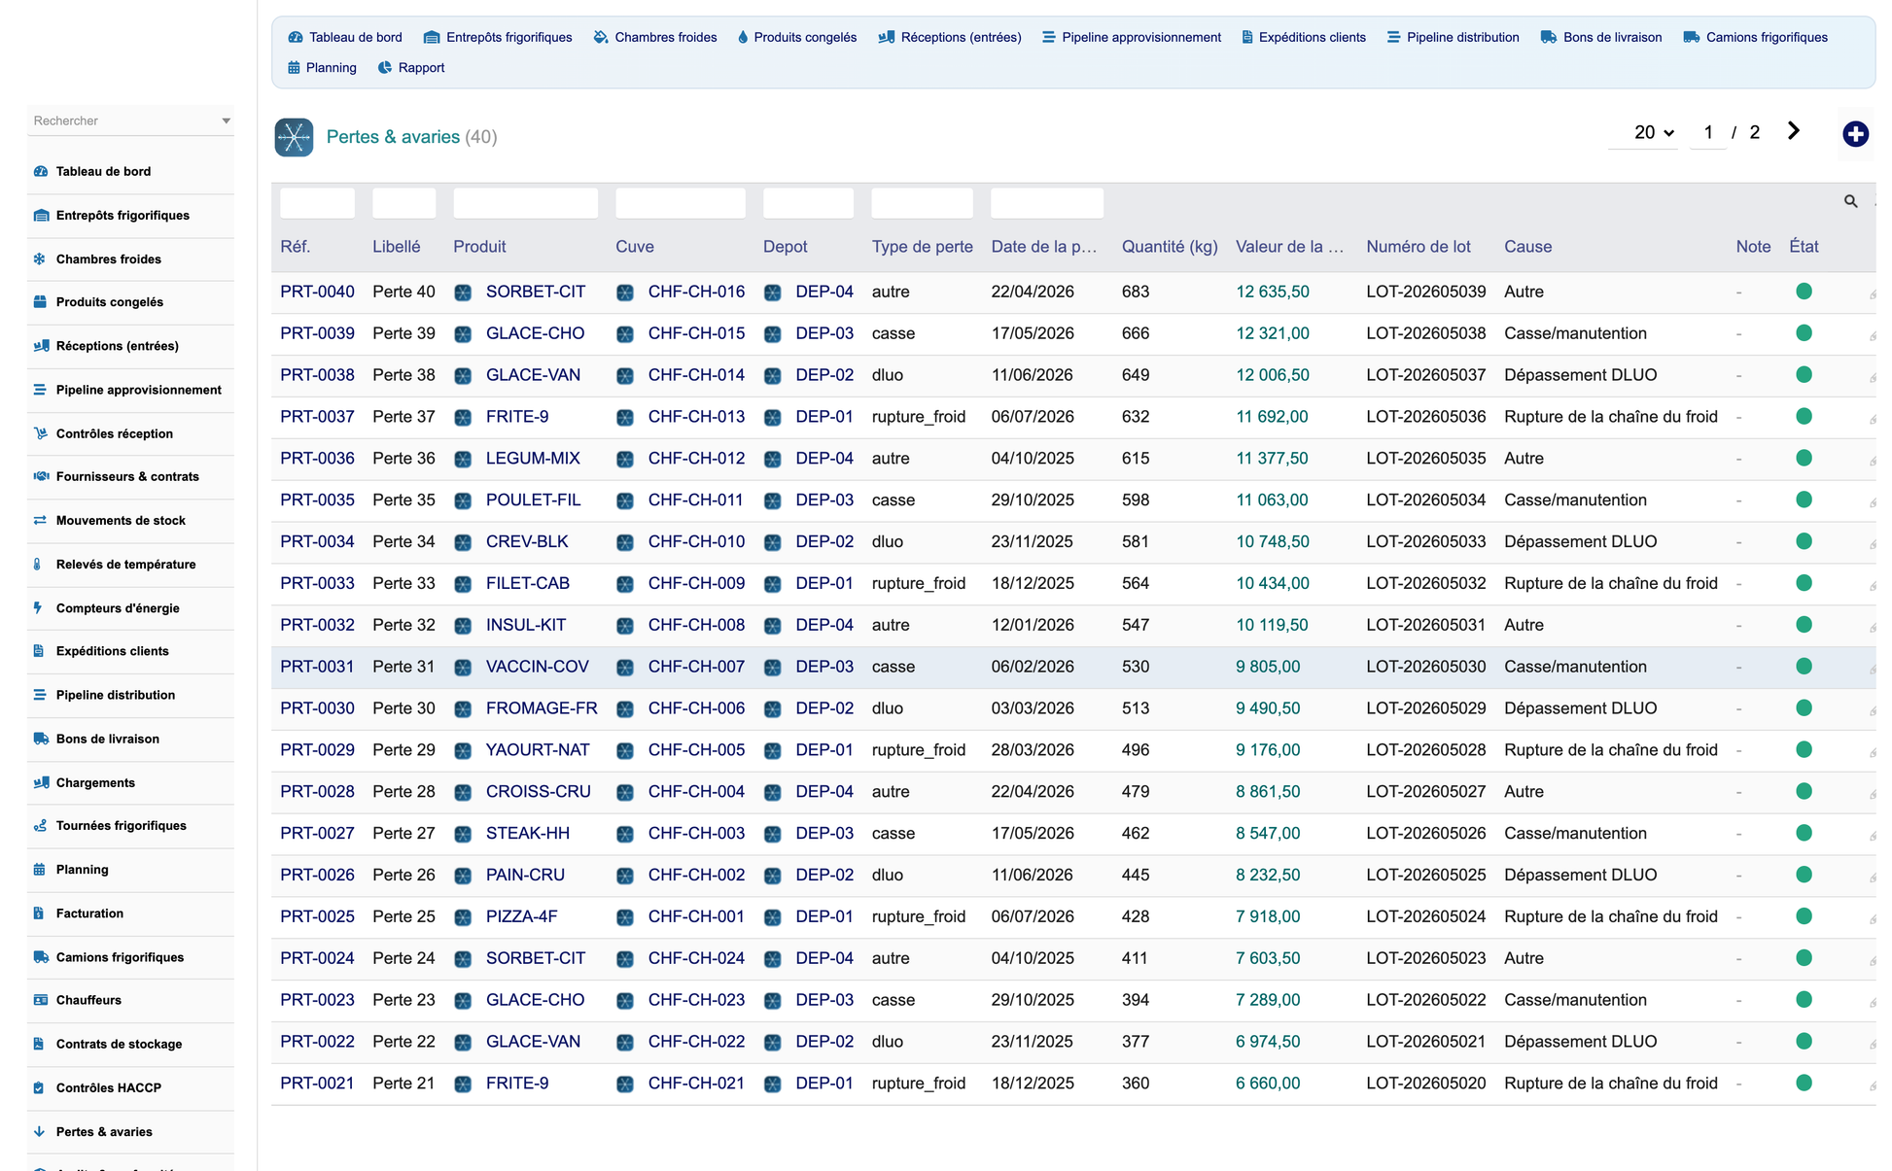The height and width of the screenshot is (1171, 1892).
Task: Click the current page number field
Action: pyautogui.click(x=1708, y=132)
